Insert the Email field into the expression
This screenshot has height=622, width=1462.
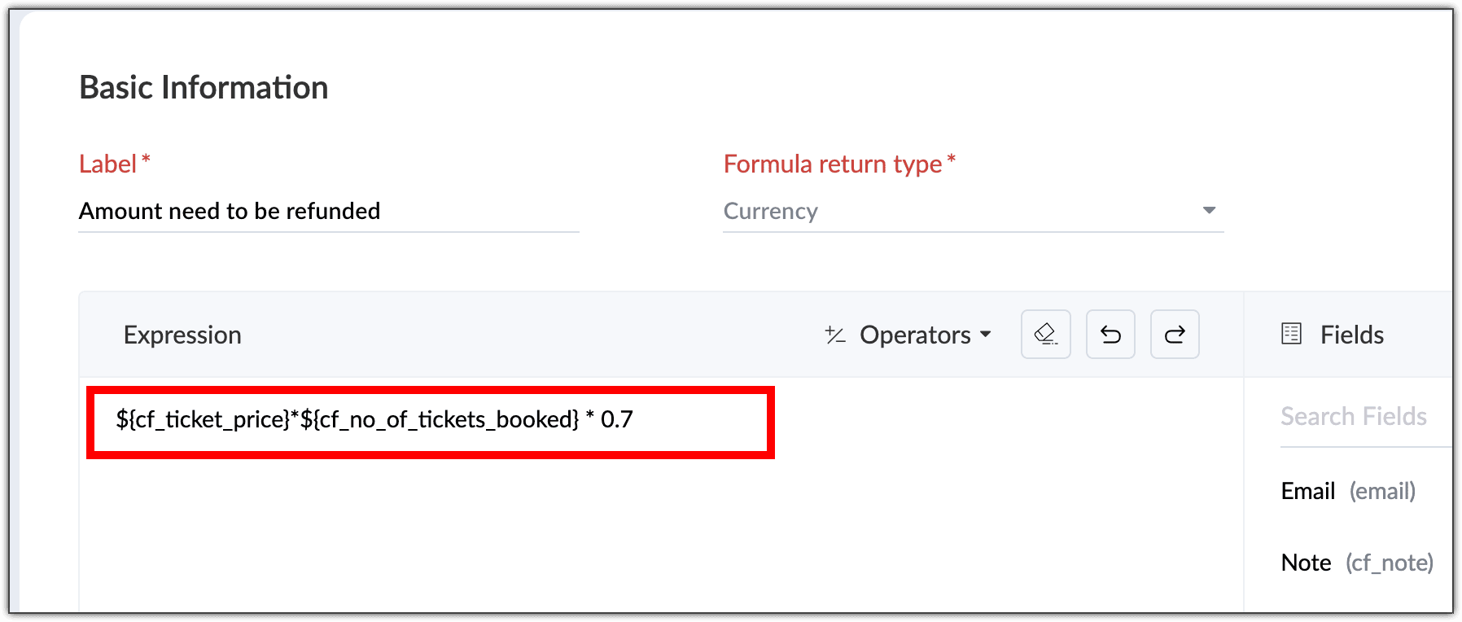(1308, 491)
